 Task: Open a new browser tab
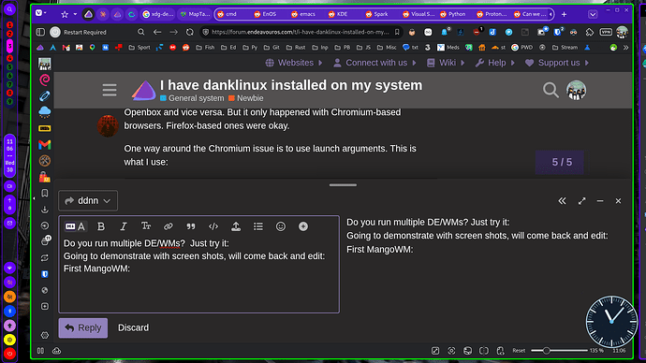(564, 14)
